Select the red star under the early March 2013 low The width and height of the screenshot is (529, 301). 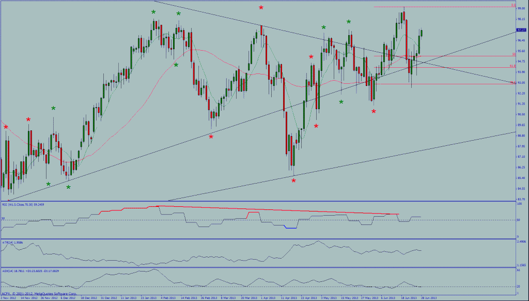coord(211,137)
